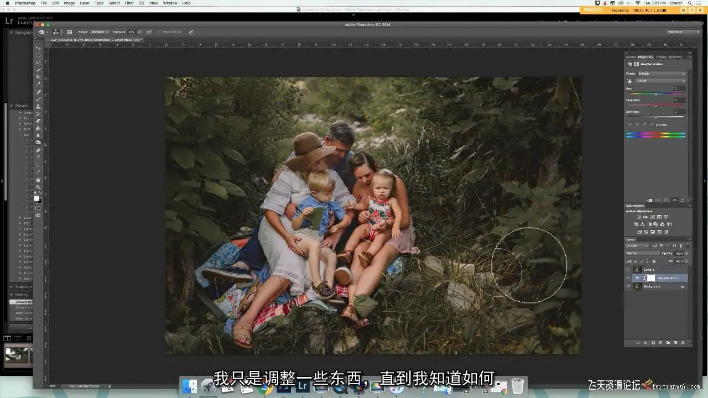Adjust the Lightness slider handle
Screen dimensions: 708x398
[656, 118]
